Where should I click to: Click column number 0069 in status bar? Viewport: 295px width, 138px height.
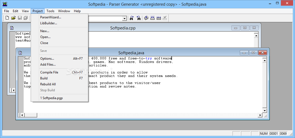(283, 133)
